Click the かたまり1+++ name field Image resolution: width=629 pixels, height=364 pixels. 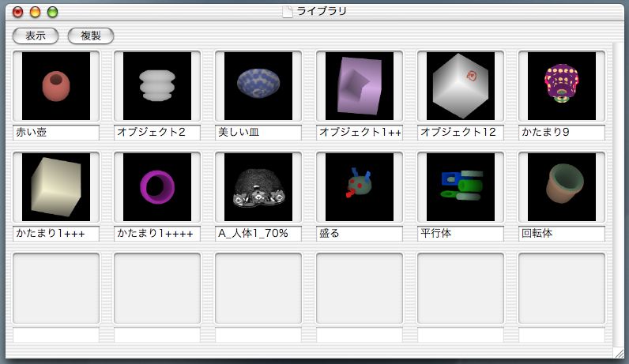(x=56, y=234)
